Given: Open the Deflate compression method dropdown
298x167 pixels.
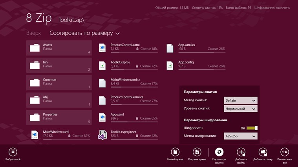Looking at the screenshot, I should click(x=240, y=101).
